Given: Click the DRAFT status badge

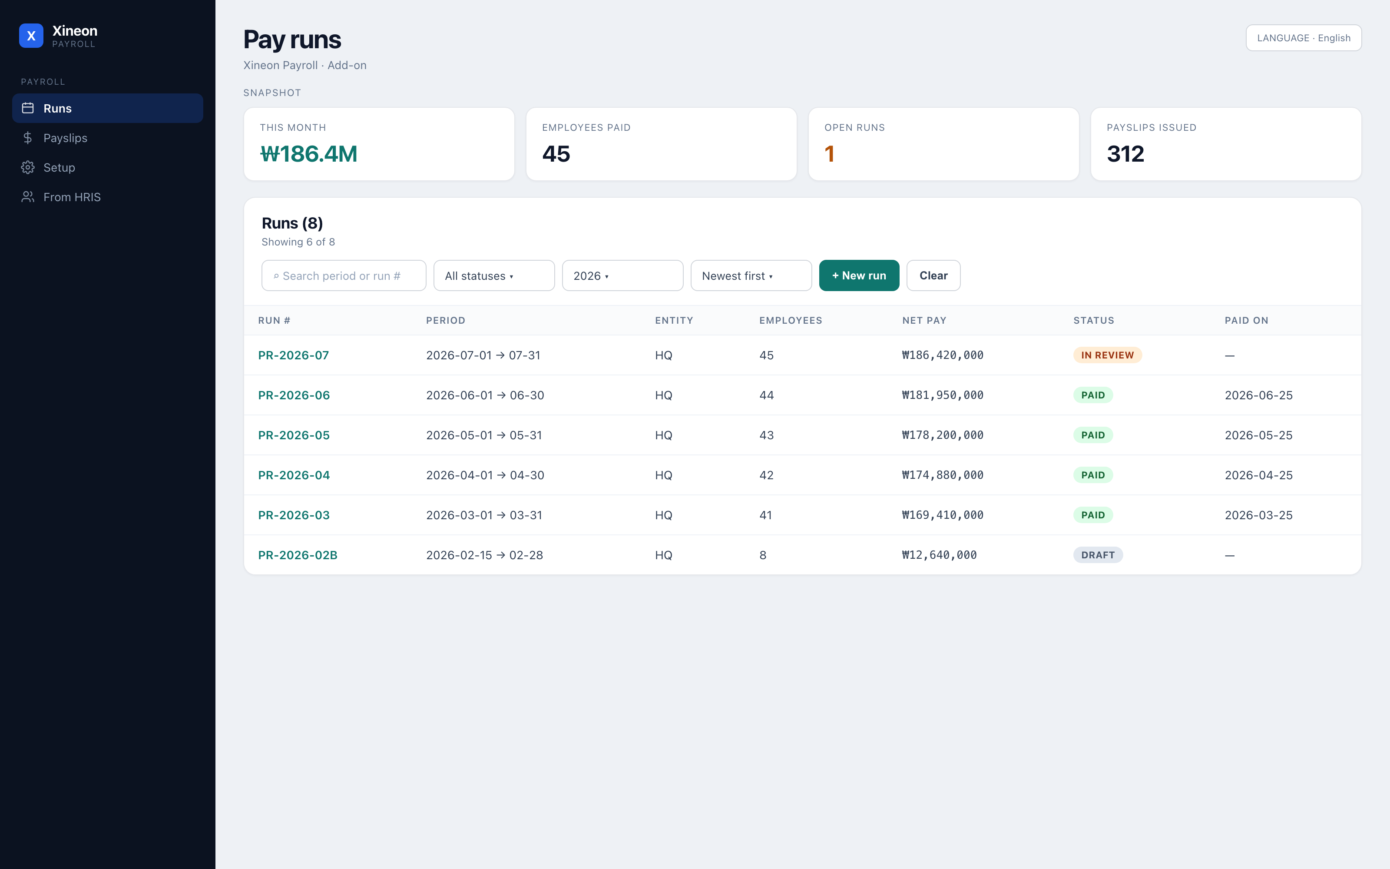Looking at the screenshot, I should [1098, 555].
